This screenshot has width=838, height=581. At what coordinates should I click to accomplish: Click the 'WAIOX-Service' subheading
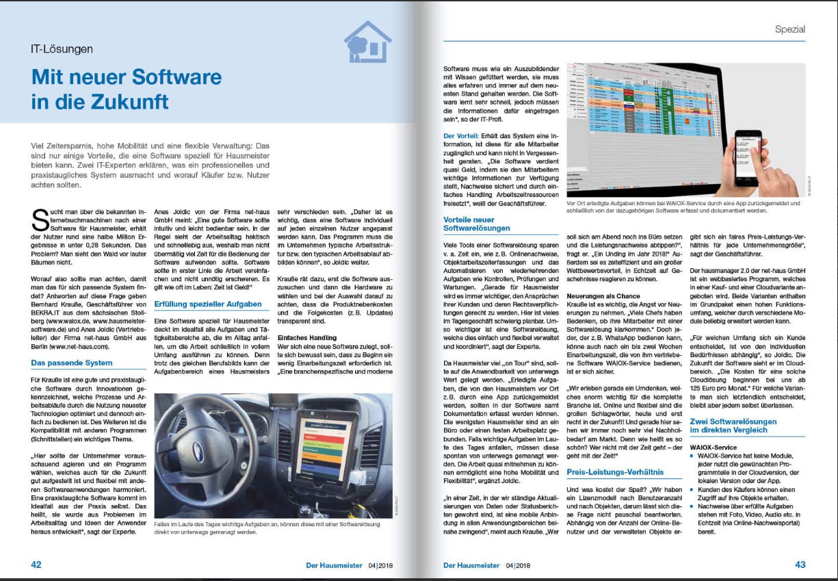(715, 446)
